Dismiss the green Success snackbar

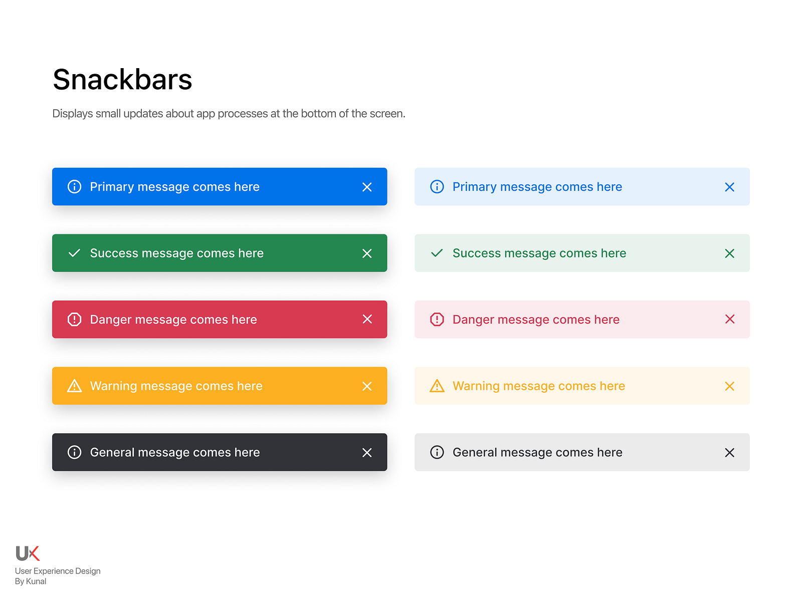367,253
